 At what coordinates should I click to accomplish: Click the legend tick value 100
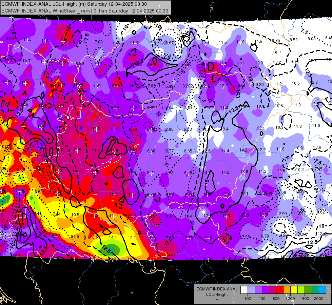[x=248, y=299]
